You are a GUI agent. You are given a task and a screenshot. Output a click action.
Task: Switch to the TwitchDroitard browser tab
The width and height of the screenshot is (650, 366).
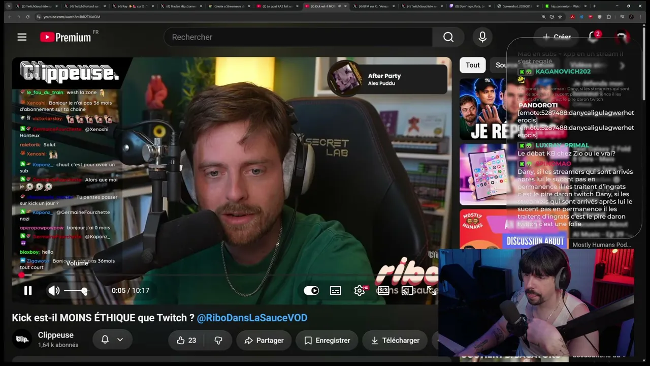pos(85,6)
